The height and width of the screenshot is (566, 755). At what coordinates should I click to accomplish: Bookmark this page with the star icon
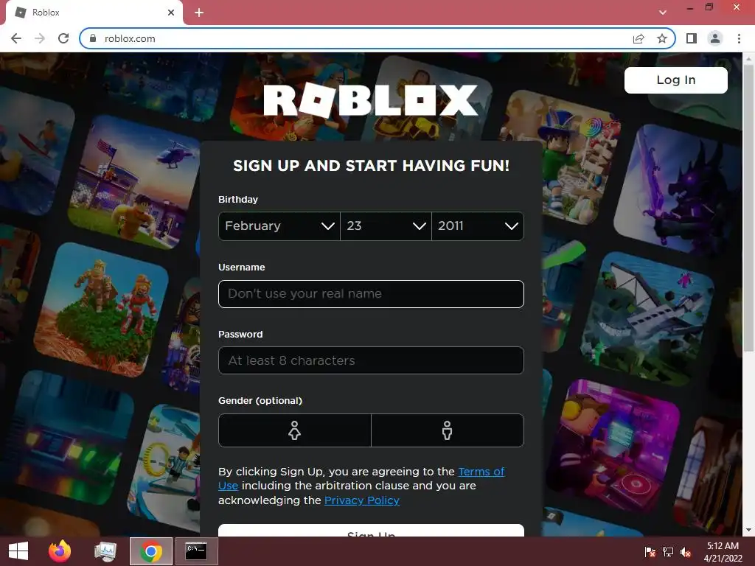point(662,38)
